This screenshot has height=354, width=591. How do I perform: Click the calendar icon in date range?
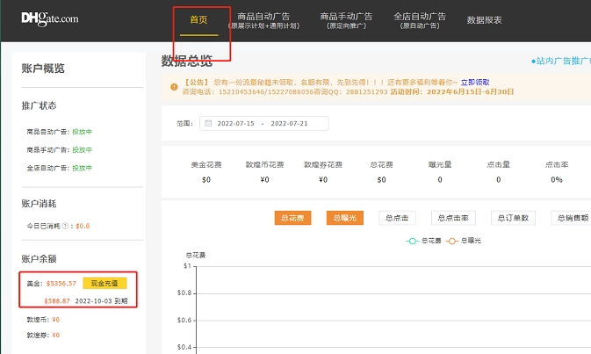pyautogui.click(x=208, y=124)
